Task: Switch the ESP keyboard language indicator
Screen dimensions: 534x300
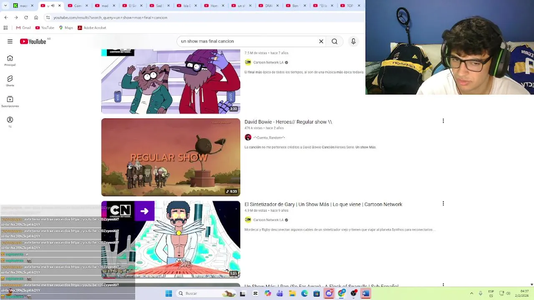Action: [x=491, y=293]
